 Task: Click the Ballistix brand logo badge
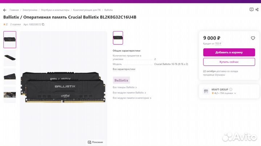(x=121, y=80)
